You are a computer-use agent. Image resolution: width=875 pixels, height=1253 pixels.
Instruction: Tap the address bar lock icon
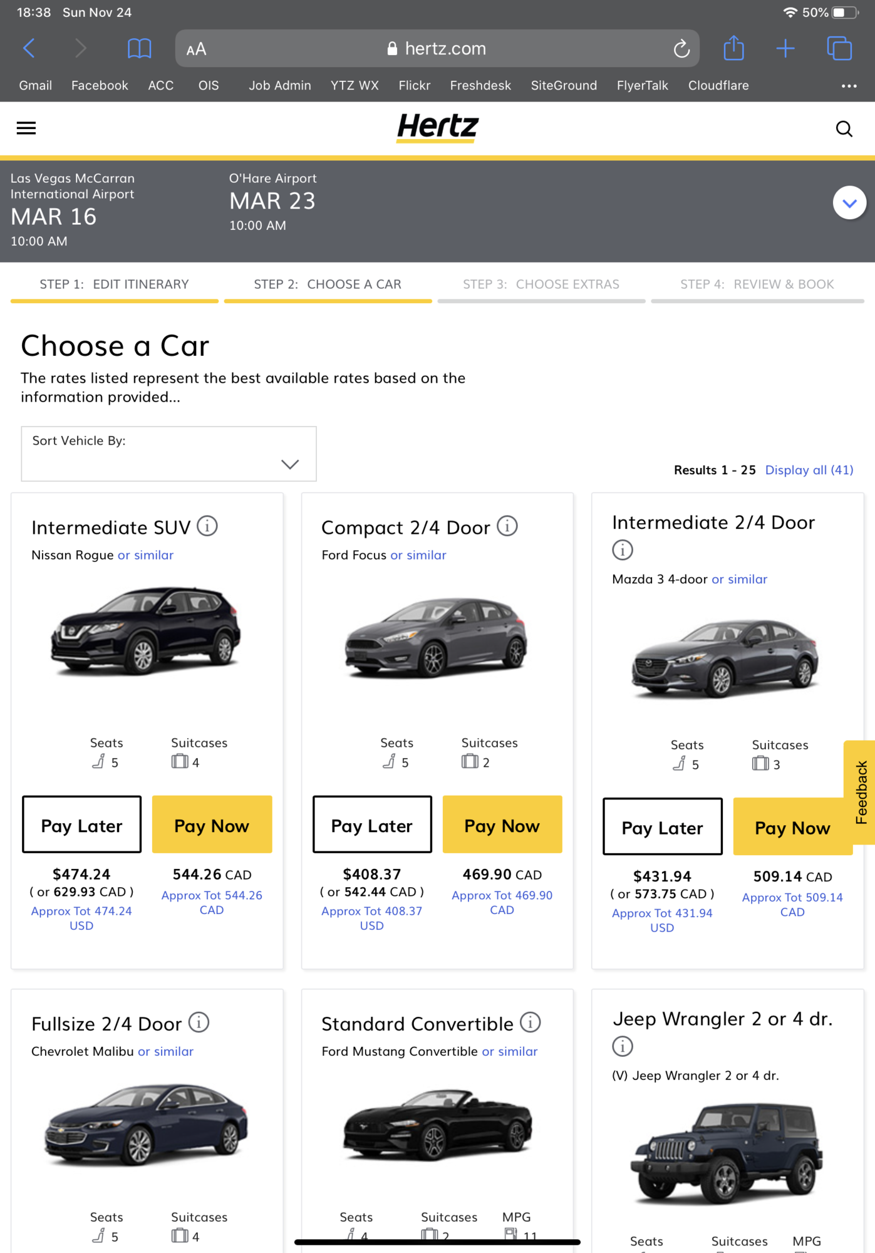392,48
